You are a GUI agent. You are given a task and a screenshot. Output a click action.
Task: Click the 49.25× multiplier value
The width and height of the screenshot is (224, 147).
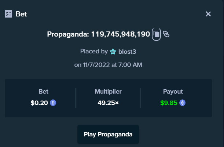pyautogui.click(x=108, y=103)
